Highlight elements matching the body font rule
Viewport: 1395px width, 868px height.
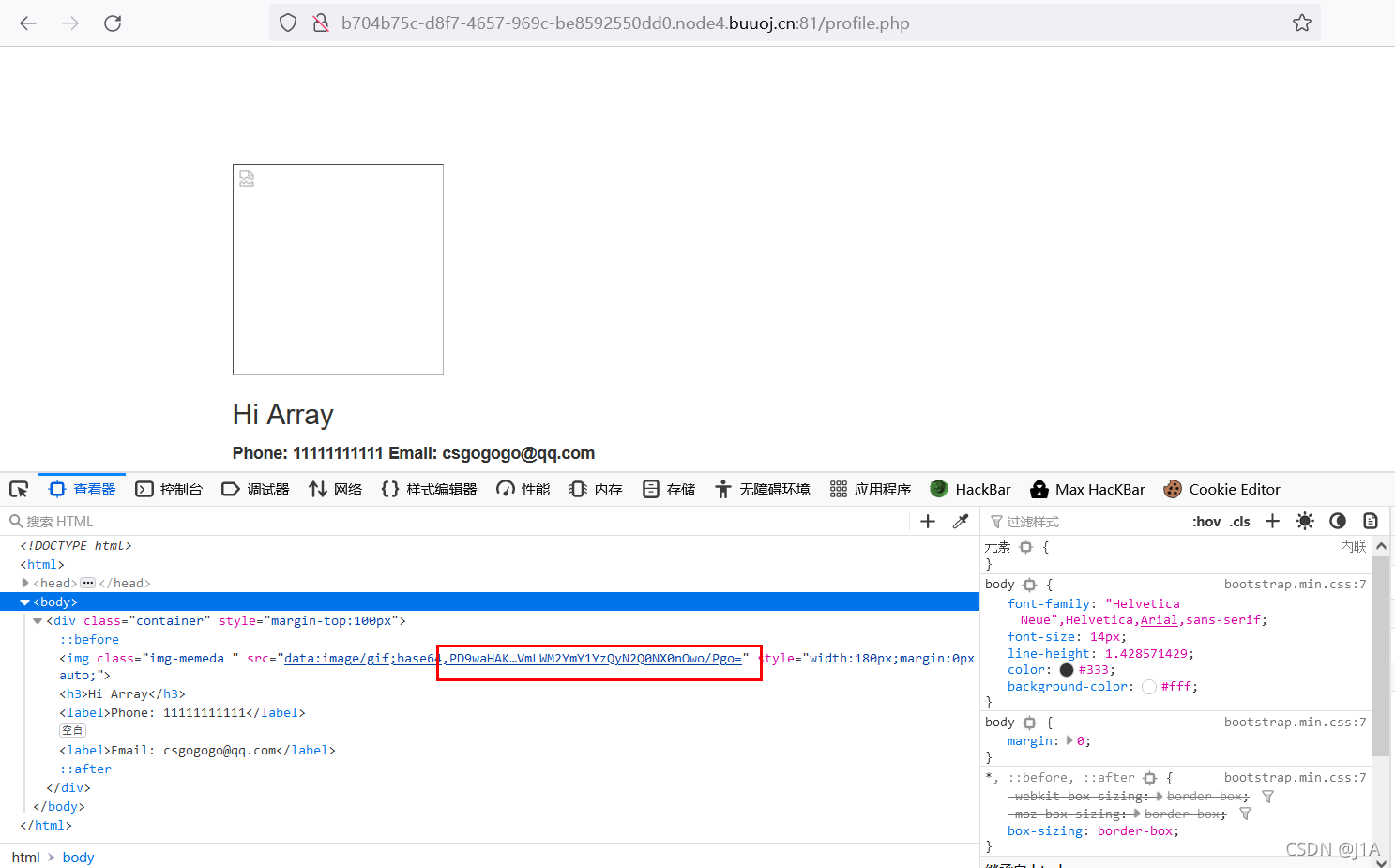coord(1029,585)
